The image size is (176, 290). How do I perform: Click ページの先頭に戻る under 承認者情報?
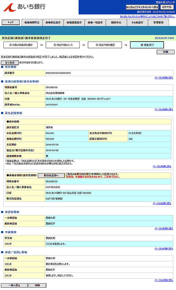tap(164, 229)
